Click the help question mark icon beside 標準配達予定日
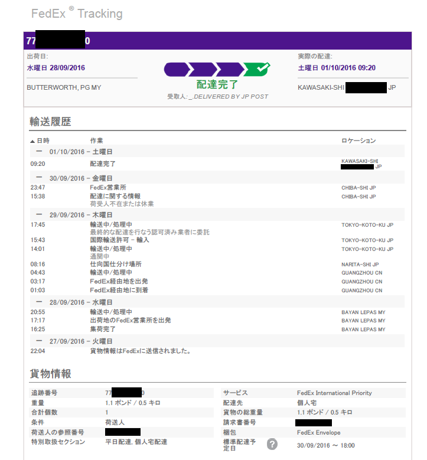The width and height of the screenshot is (427, 460). pyautogui.click(x=272, y=444)
